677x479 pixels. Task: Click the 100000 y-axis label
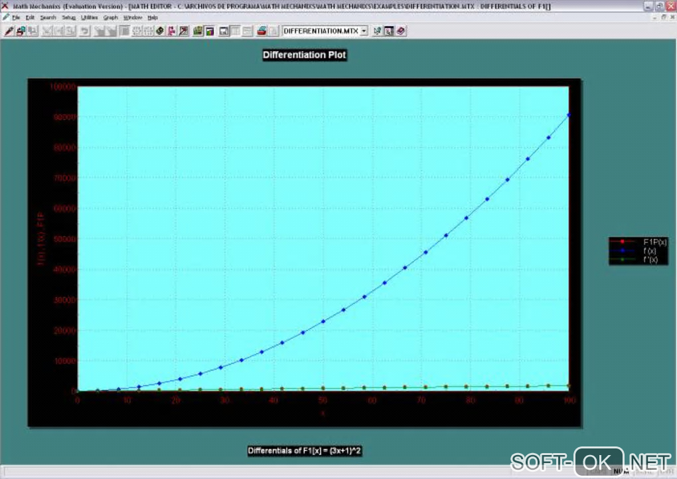(62, 86)
